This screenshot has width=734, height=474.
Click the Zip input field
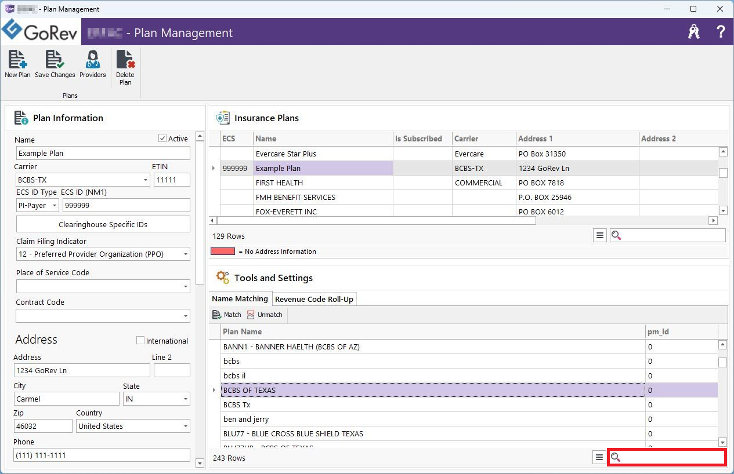[x=44, y=426]
